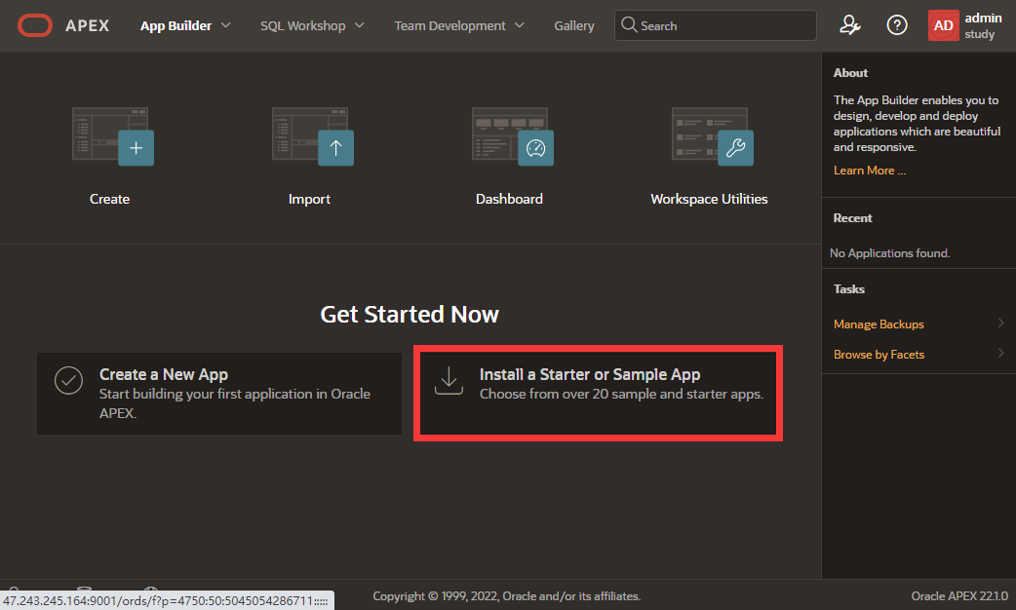
Task: Expand the Team Development dropdown arrow
Action: (x=519, y=25)
